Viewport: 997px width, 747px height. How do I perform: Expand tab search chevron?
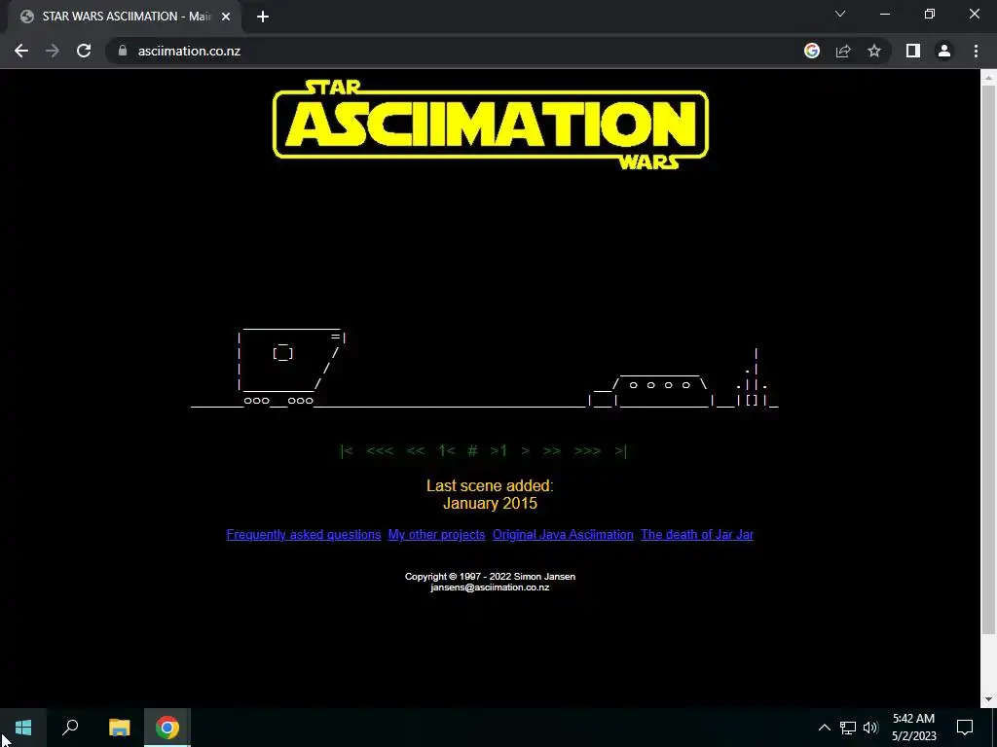click(x=840, y=14)
